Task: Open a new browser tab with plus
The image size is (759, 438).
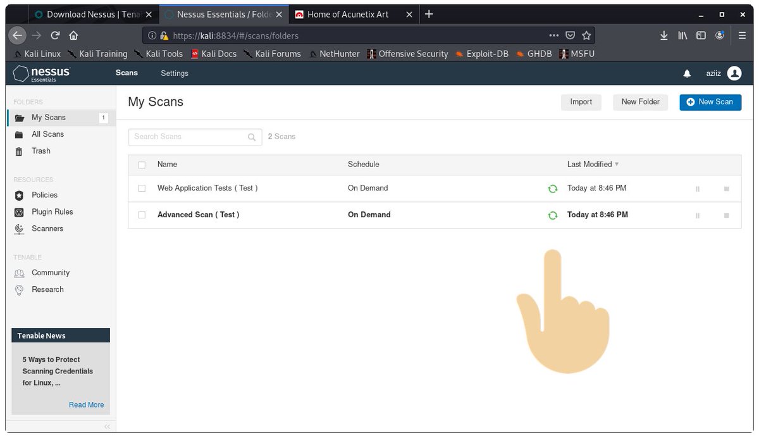Action: tap(429, 14)
